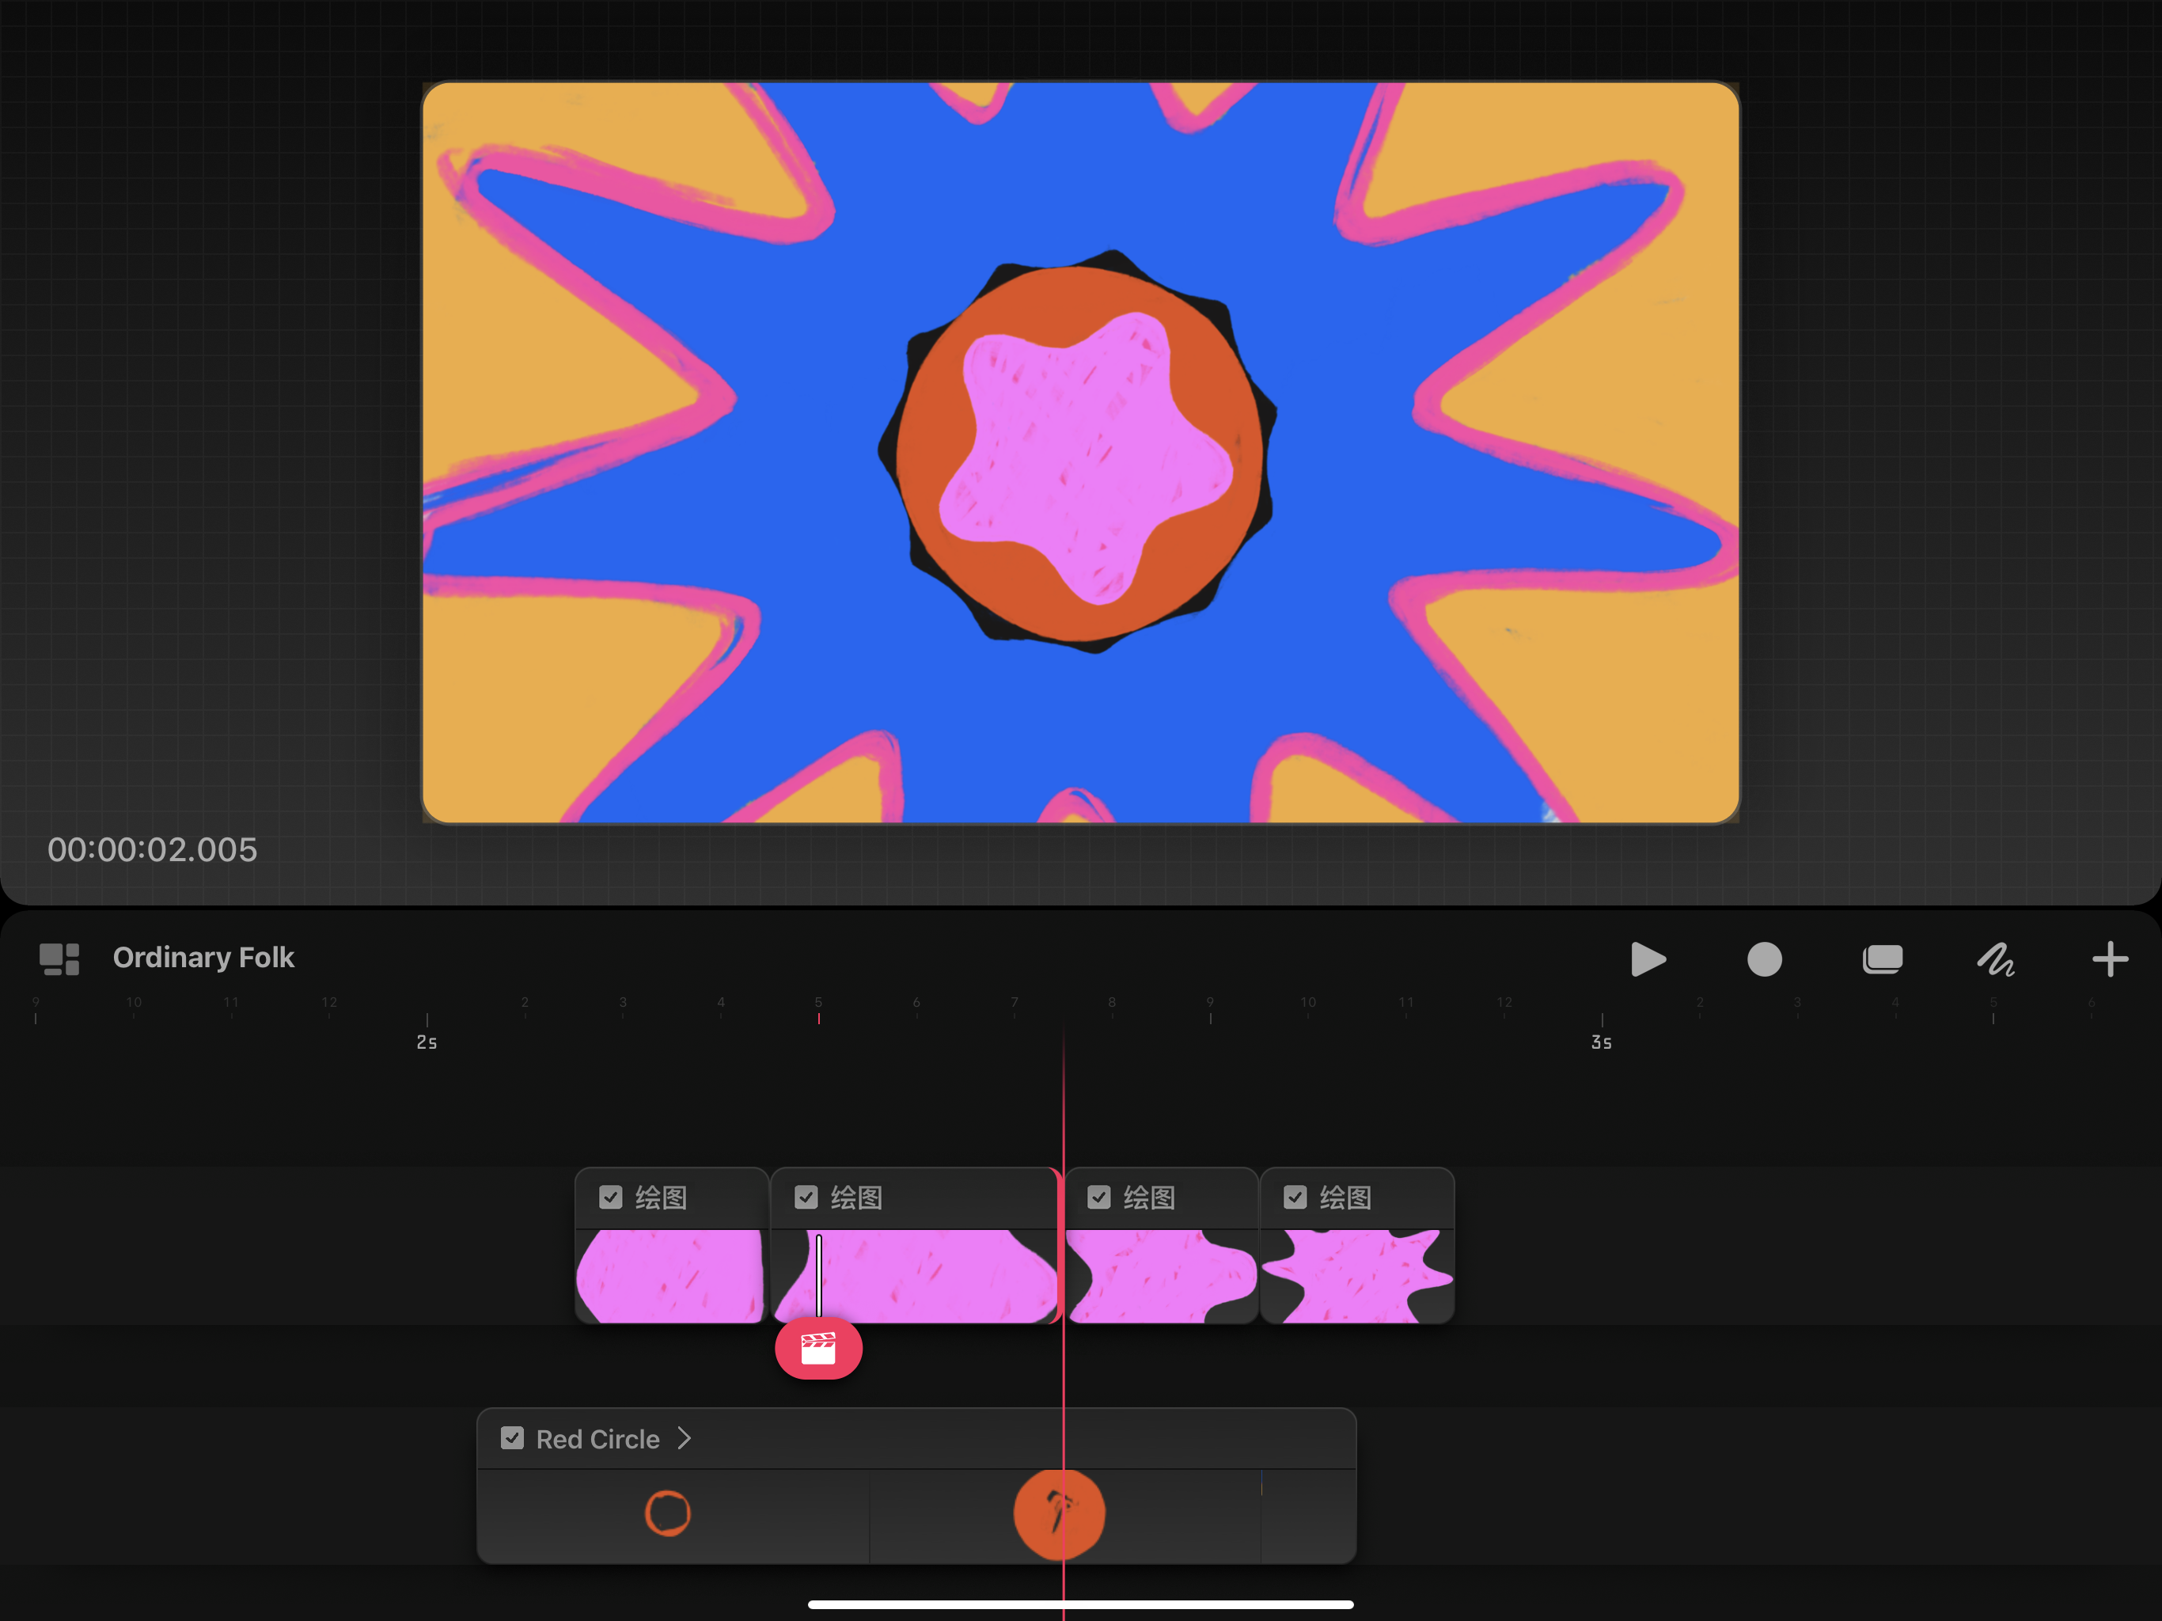Tap the red clapperboard marker
This screenshot has width=2162, height=1621.
coord(818,1350)
